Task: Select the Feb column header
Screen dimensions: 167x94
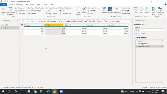Action: (x=76, y=25)
